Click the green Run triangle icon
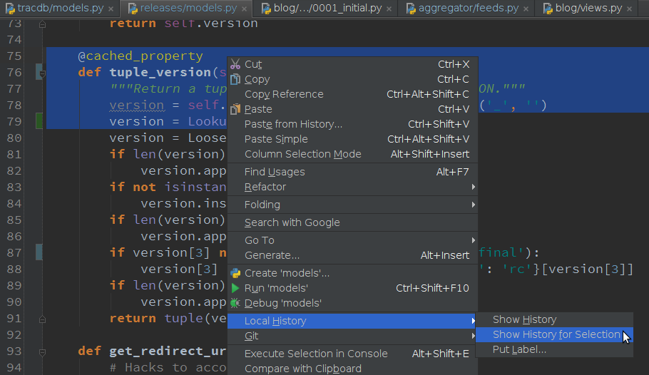 235,288
